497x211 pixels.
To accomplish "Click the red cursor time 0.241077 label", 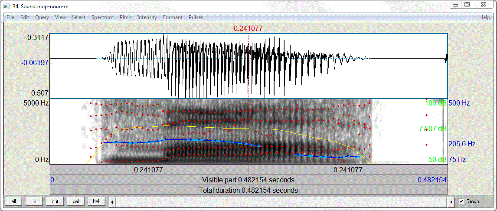I will pos(248,28).
